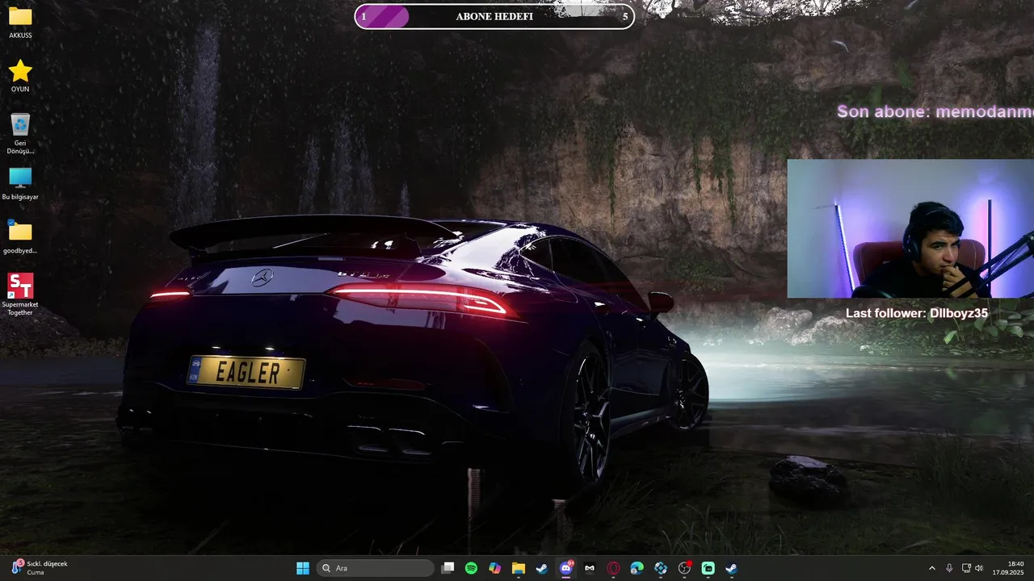Launch Copilot from the taskbar
This screenshot has width=1034, height=581.
[494, 568]
